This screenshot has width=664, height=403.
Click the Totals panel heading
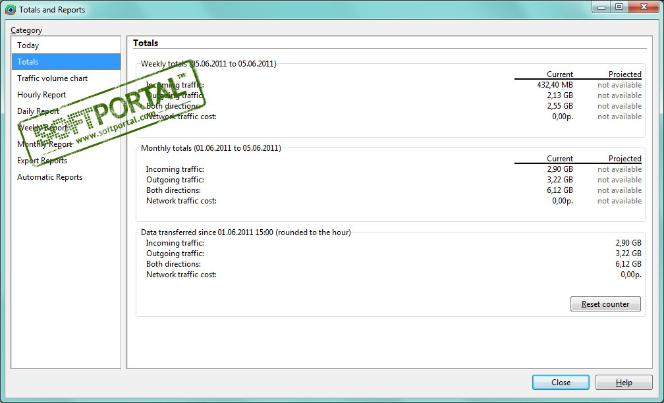click(145, 43)
